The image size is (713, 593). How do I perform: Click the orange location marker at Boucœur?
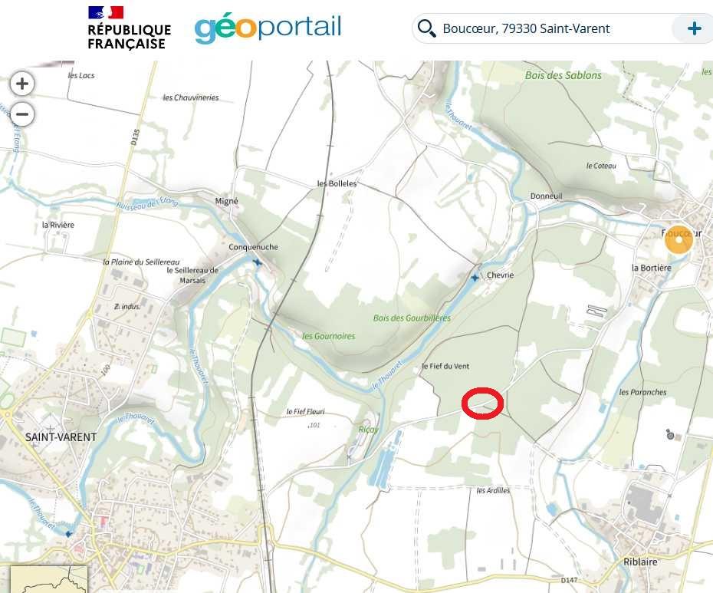point(678,239)
